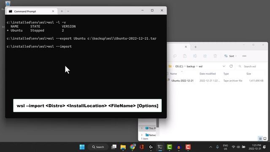Sort files by Type column

tap(226, 73)
